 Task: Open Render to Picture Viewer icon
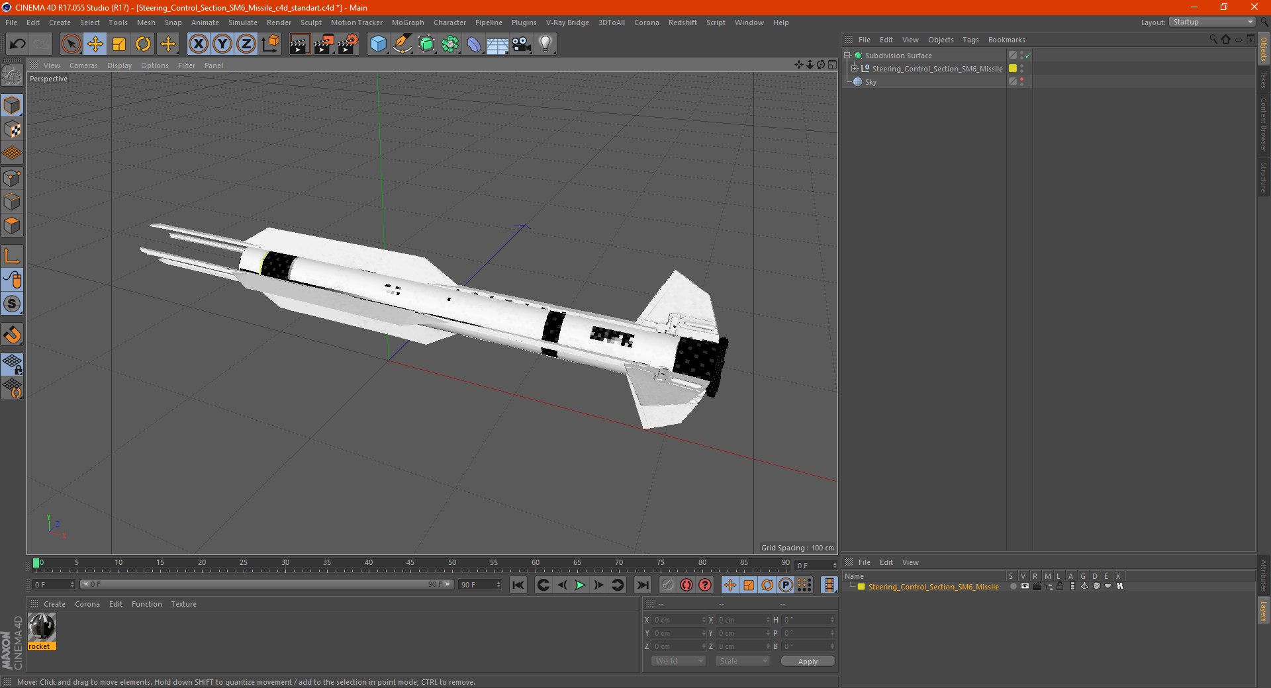pos(324,44)
